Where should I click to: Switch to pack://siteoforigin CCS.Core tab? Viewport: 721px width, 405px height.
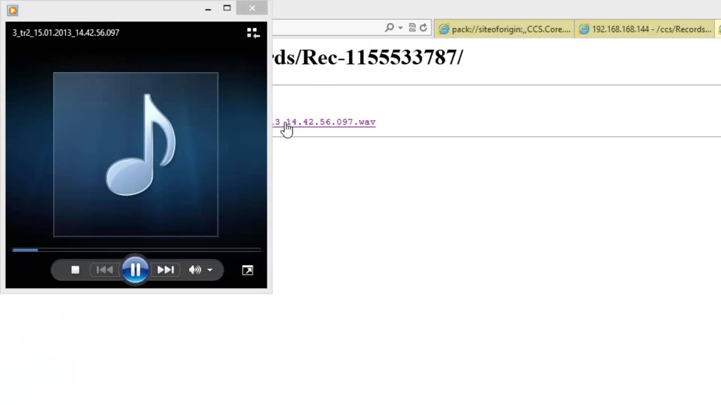[505, 29]
